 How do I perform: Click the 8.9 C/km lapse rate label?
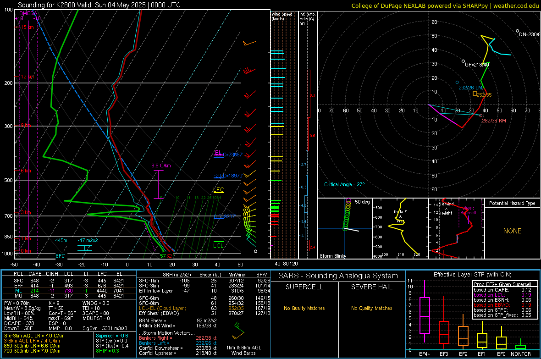tap(161, 166)
